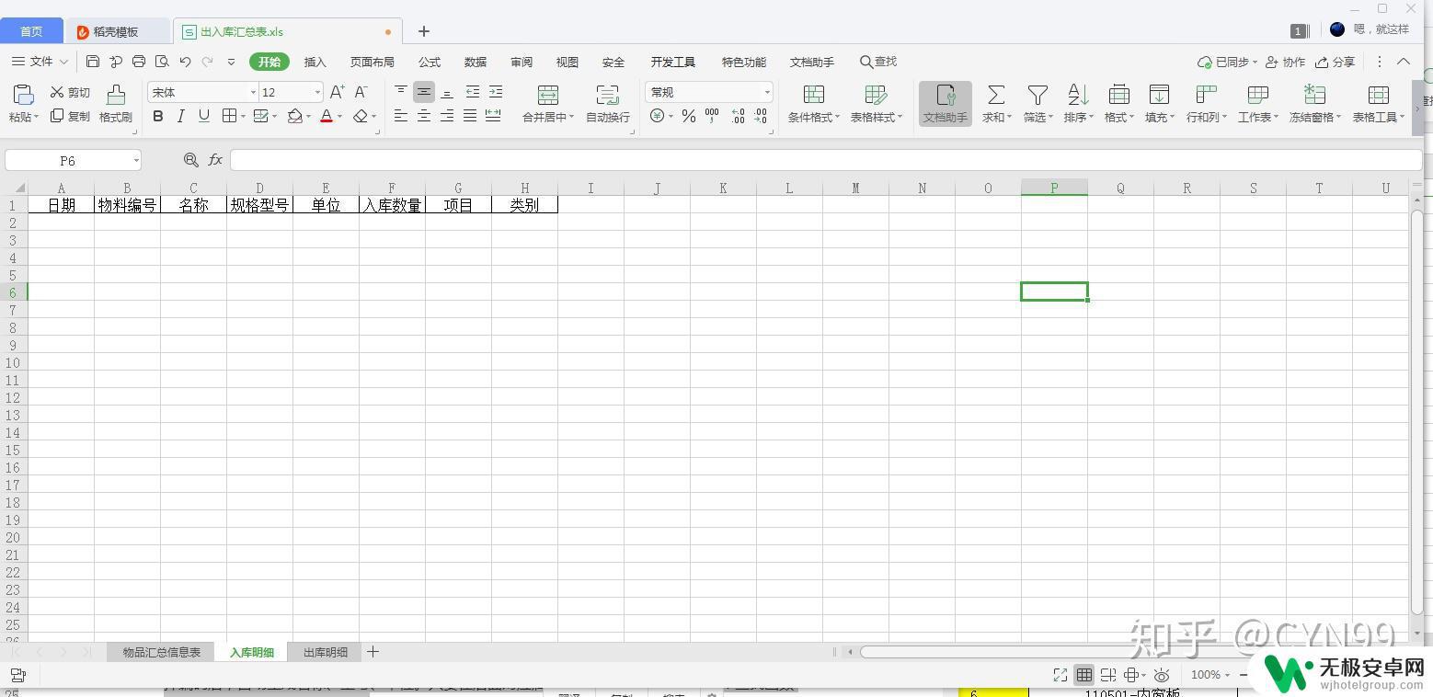Switch to normal grid view in status bar

(x=1084, y=675)
